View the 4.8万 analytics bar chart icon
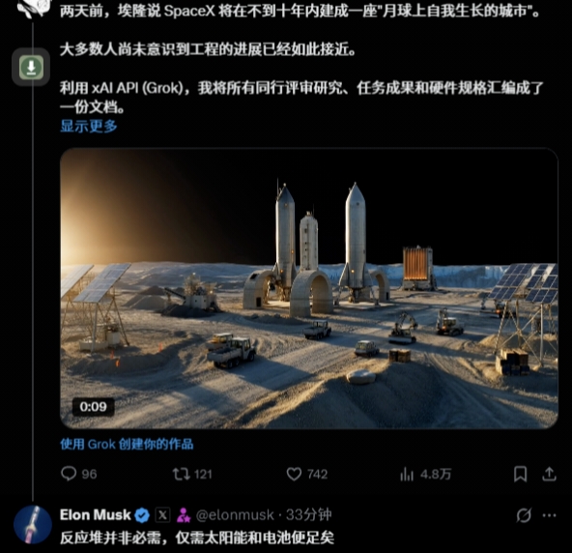Image resolution: width=572 pixels, height=553 pixels. point(407,474)
